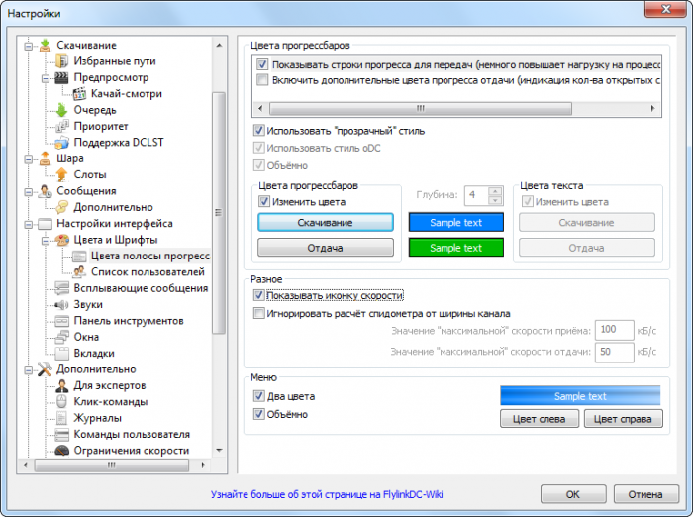Collapse the Настройки интерфейса tree branch
The width and height of the screenshot is (693, 517).
(28, 224)
